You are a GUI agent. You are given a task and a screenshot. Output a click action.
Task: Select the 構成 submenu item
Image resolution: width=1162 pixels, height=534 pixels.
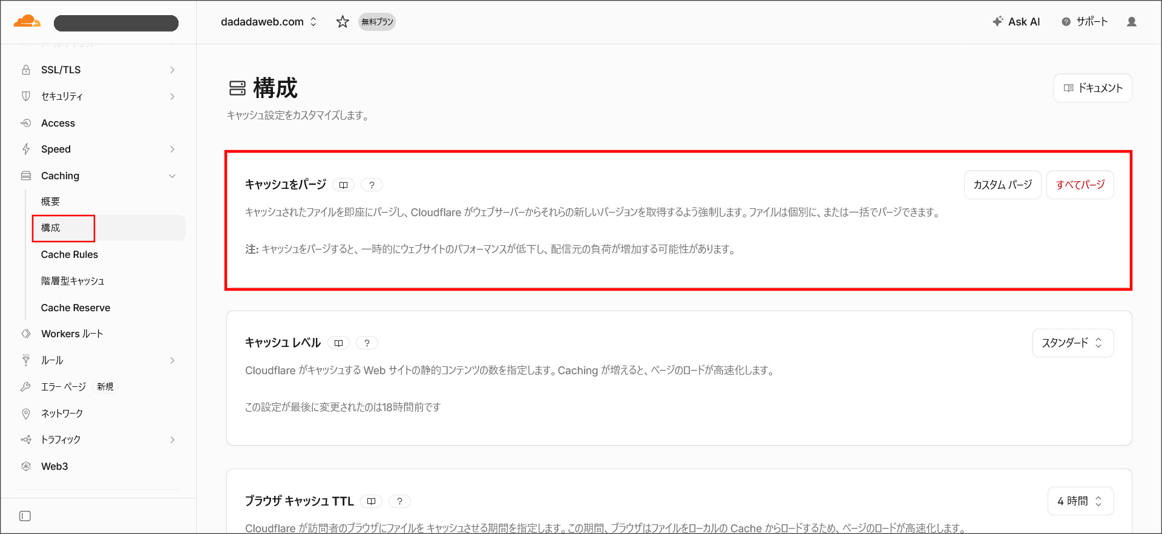pos(109,228)
